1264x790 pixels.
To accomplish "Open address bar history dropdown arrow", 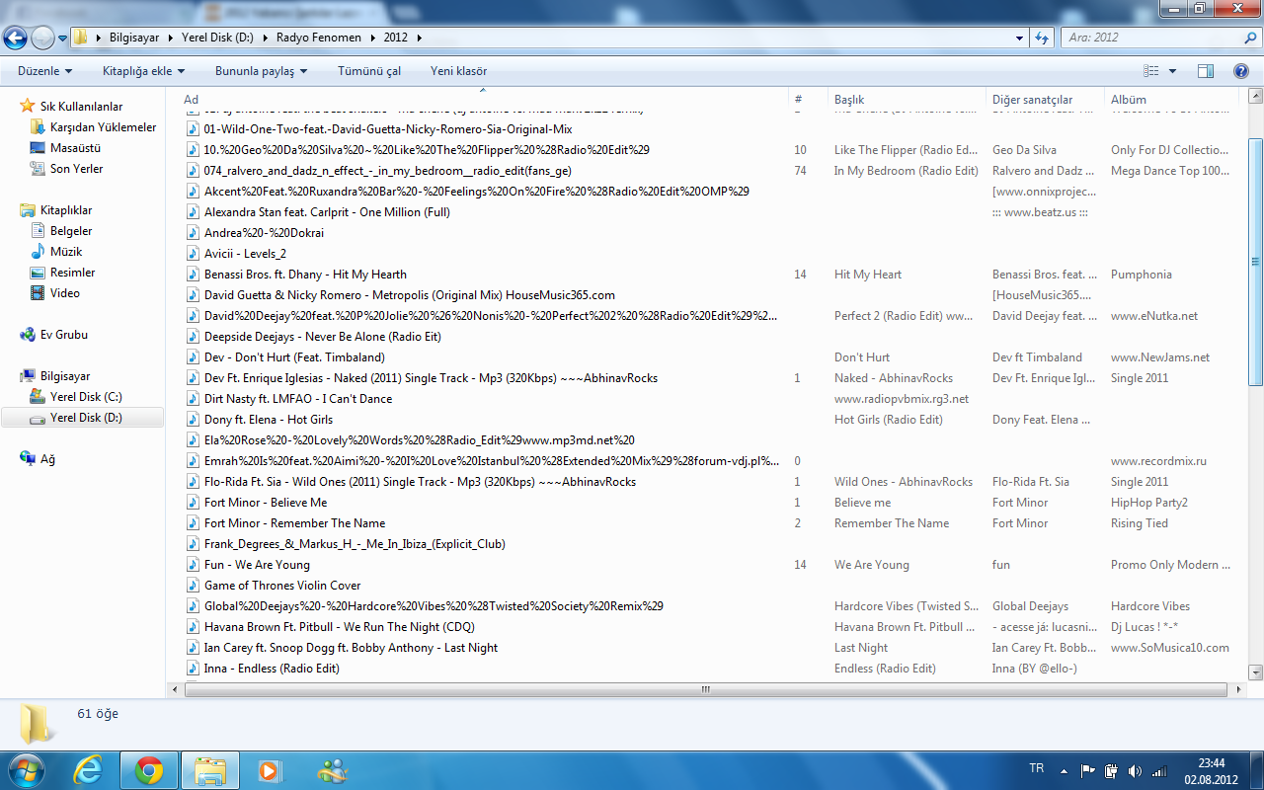I will click(1020, 38).
